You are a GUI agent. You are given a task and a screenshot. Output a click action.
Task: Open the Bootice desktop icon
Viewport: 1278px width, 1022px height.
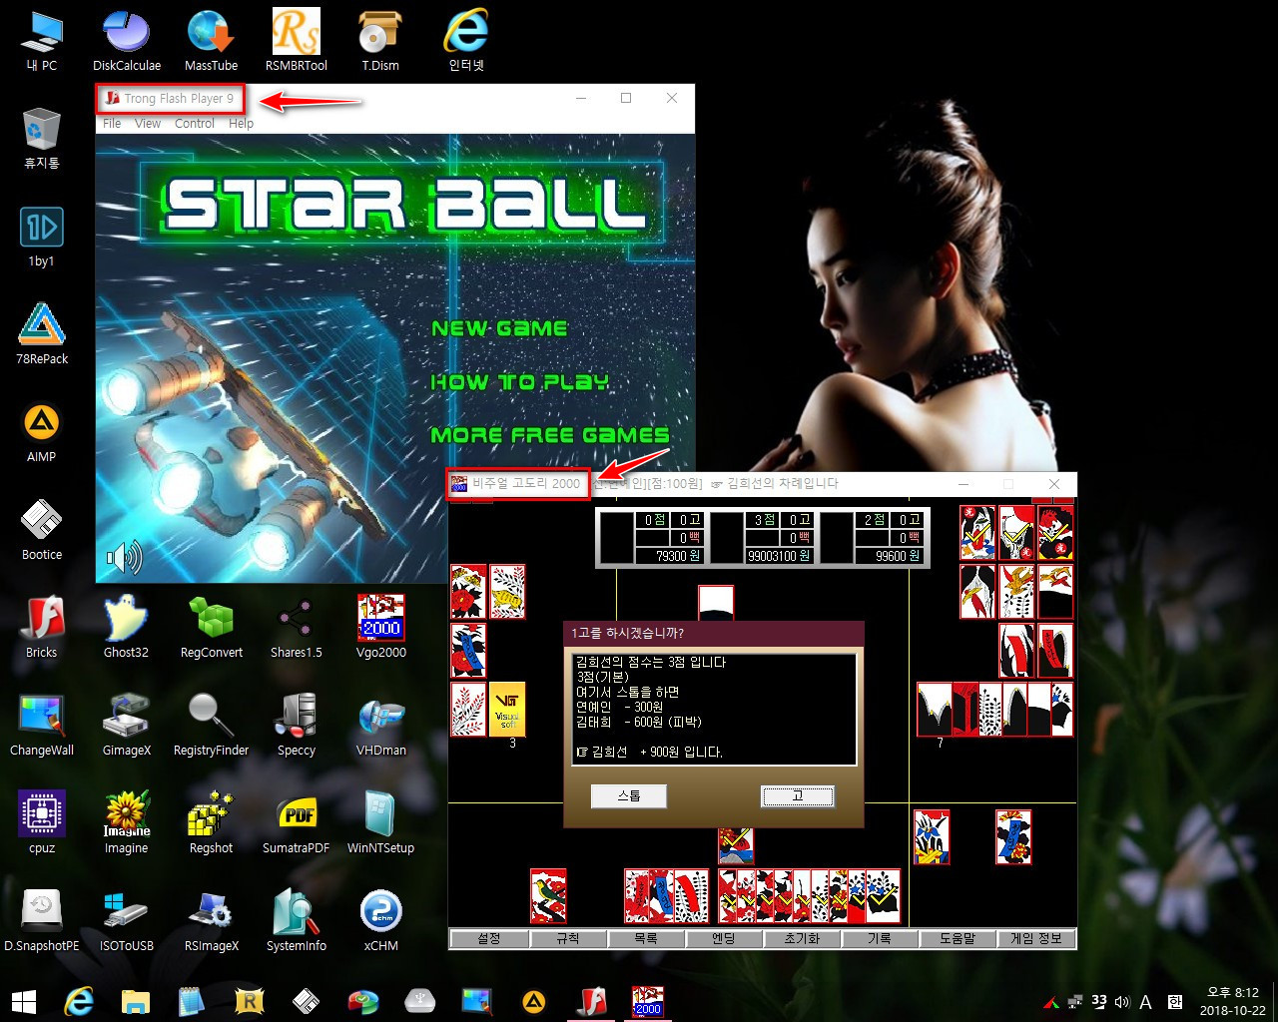pyautogui.click(x=42, y=530)
